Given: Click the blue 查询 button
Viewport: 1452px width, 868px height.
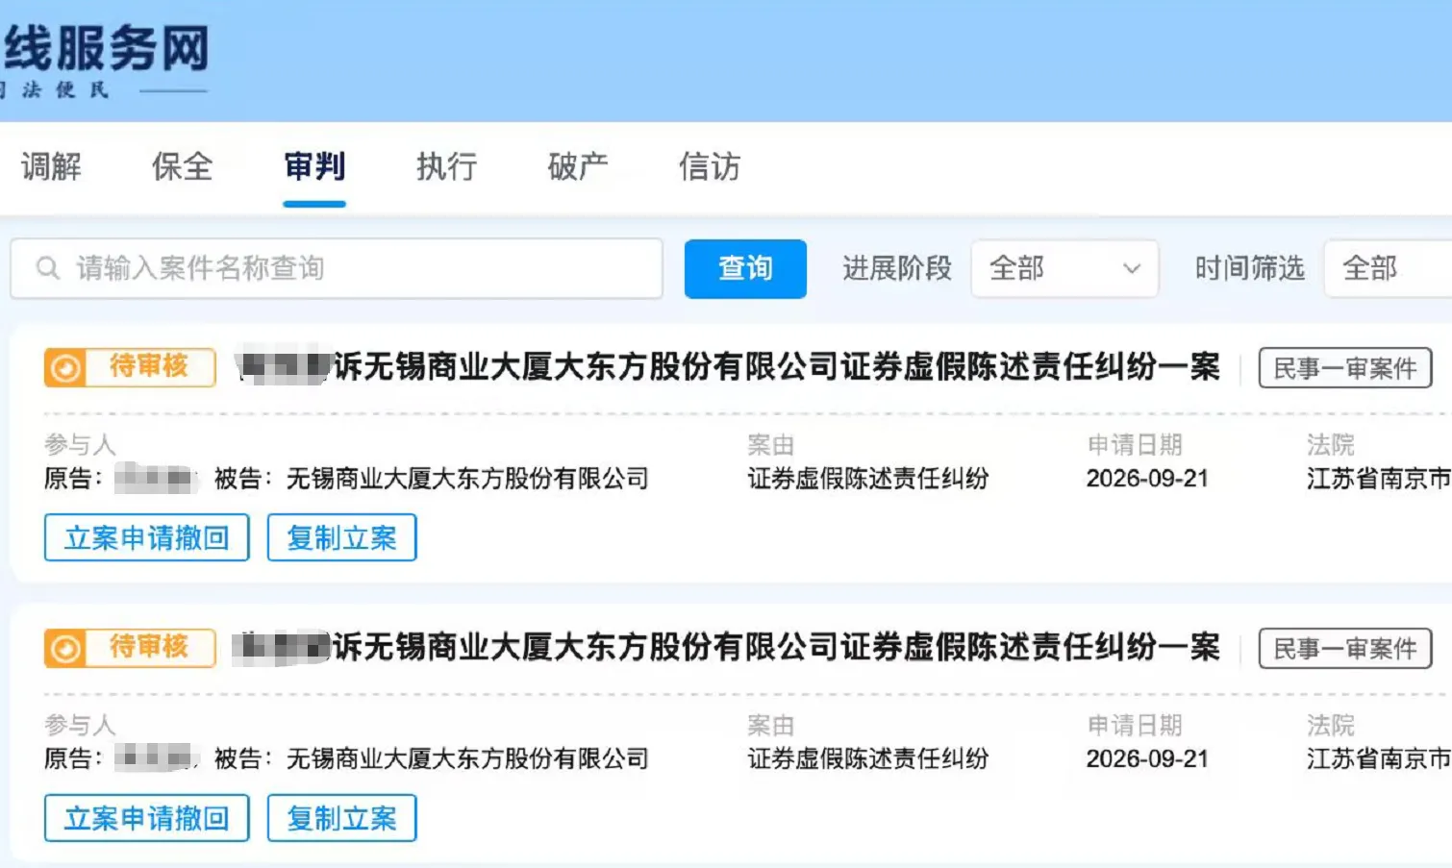Looking at the screenshot, I should coord(745,268).
